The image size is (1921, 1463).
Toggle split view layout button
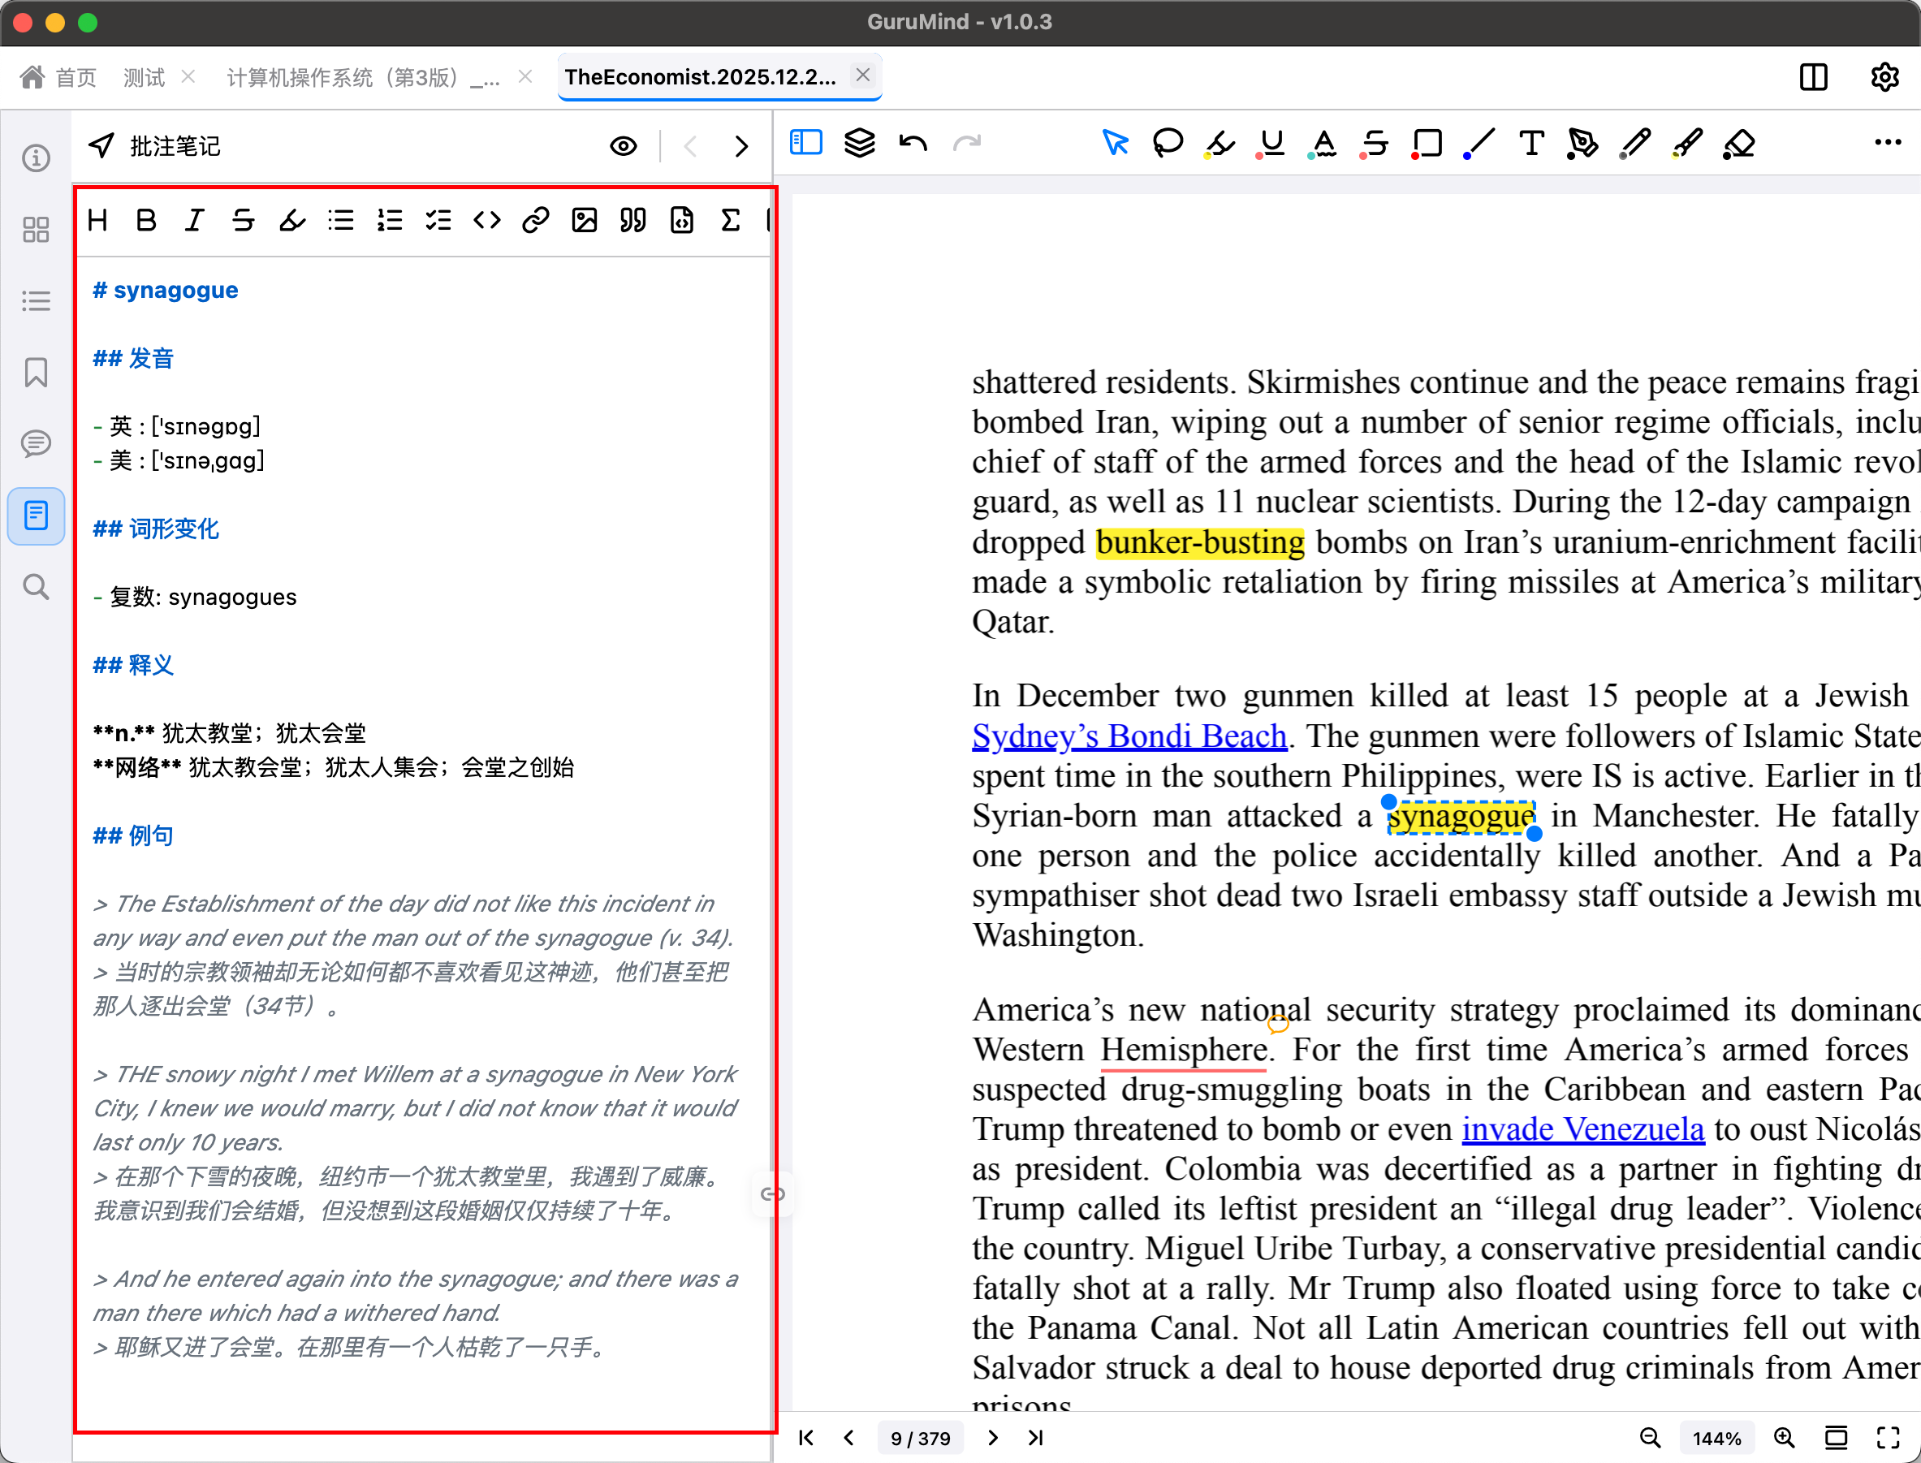pos(1813,77)
